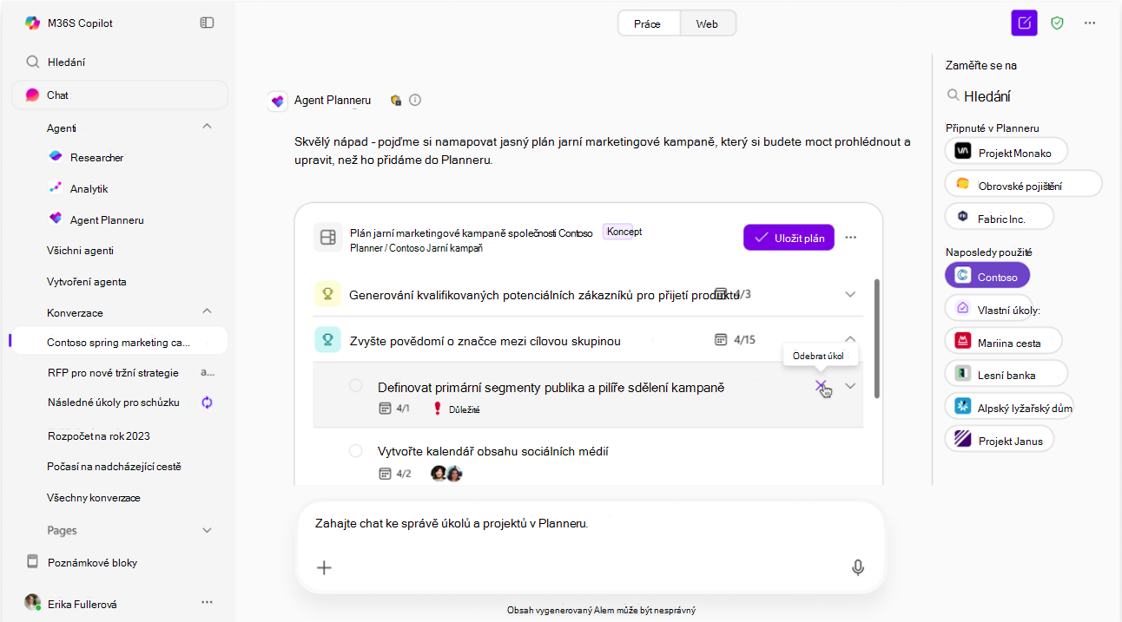This screenshot has width=1122, height=622.
Task: Start a new chat with purple compose icon
Action: (1025, 23)
